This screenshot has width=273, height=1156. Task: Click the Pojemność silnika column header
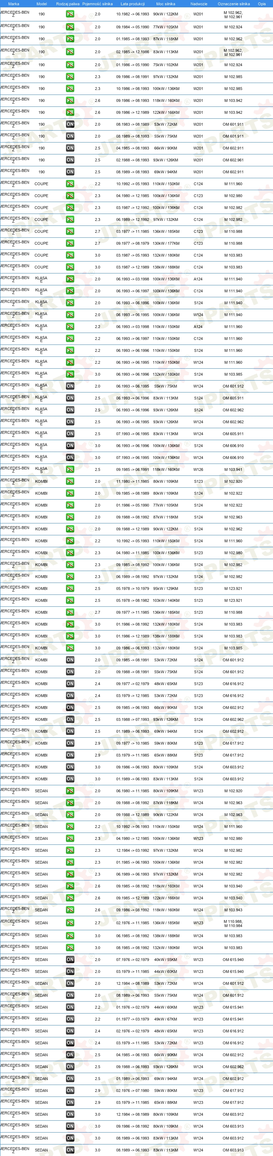point(97,4)
